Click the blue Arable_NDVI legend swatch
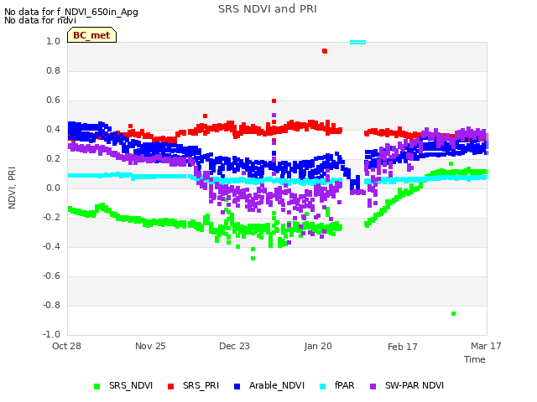Image resolution: width=537 pixels, height=402 pixels. pyautogui.click(x=237, y=386)
